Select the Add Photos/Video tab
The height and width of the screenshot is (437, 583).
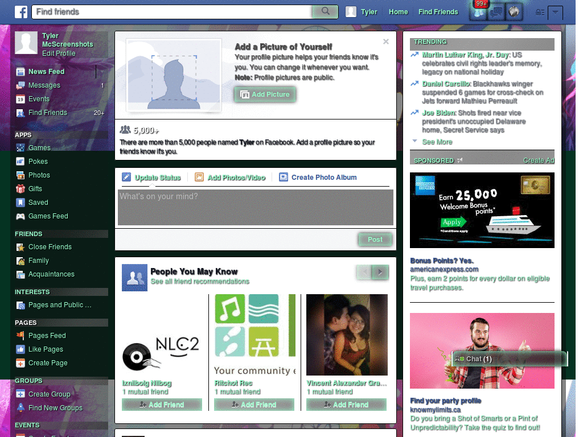pos(230,178)
